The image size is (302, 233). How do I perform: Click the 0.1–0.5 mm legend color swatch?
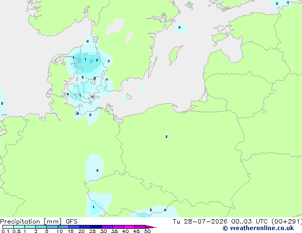point(8,227)
